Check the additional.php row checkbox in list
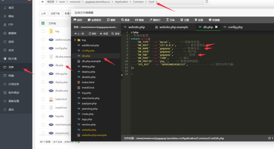This screenshot has height=149, width=274. (x=43, y=40)
